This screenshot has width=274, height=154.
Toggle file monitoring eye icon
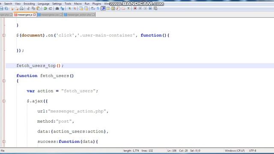tap(128, 9)
